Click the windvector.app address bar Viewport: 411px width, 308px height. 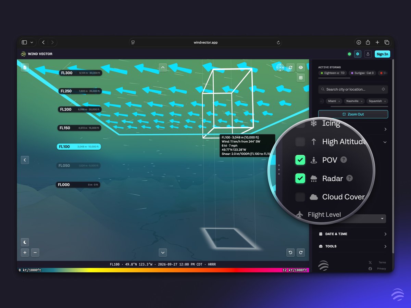206,42
